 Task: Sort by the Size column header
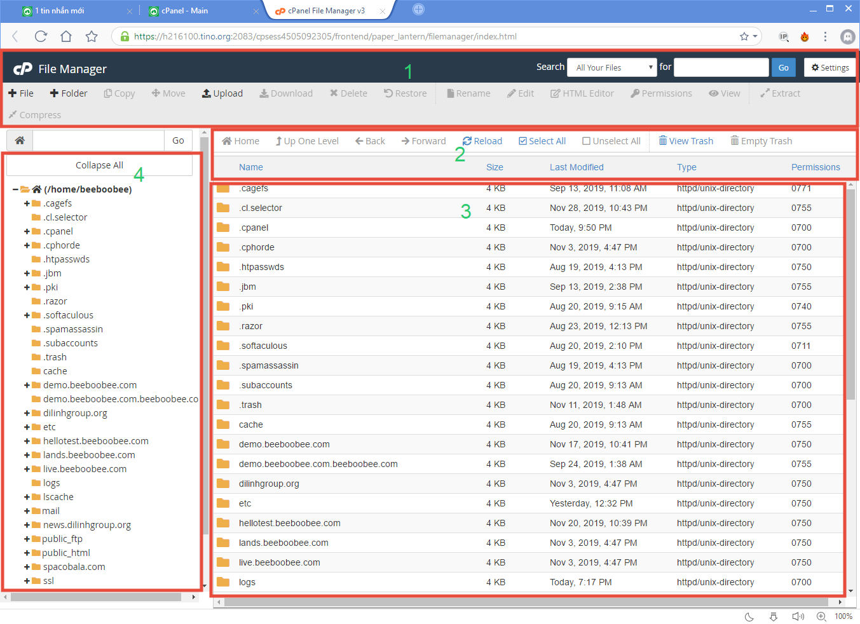click(495, 167)
